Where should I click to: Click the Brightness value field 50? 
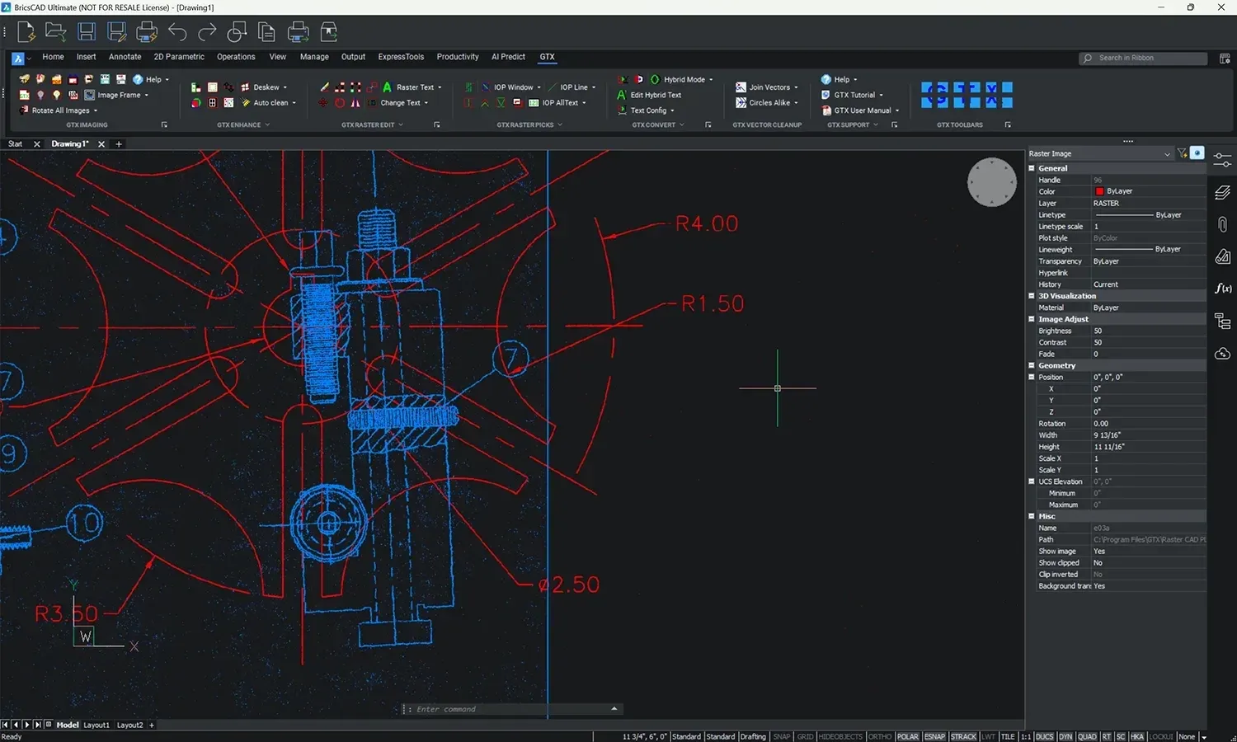(x=1148, y=331)
